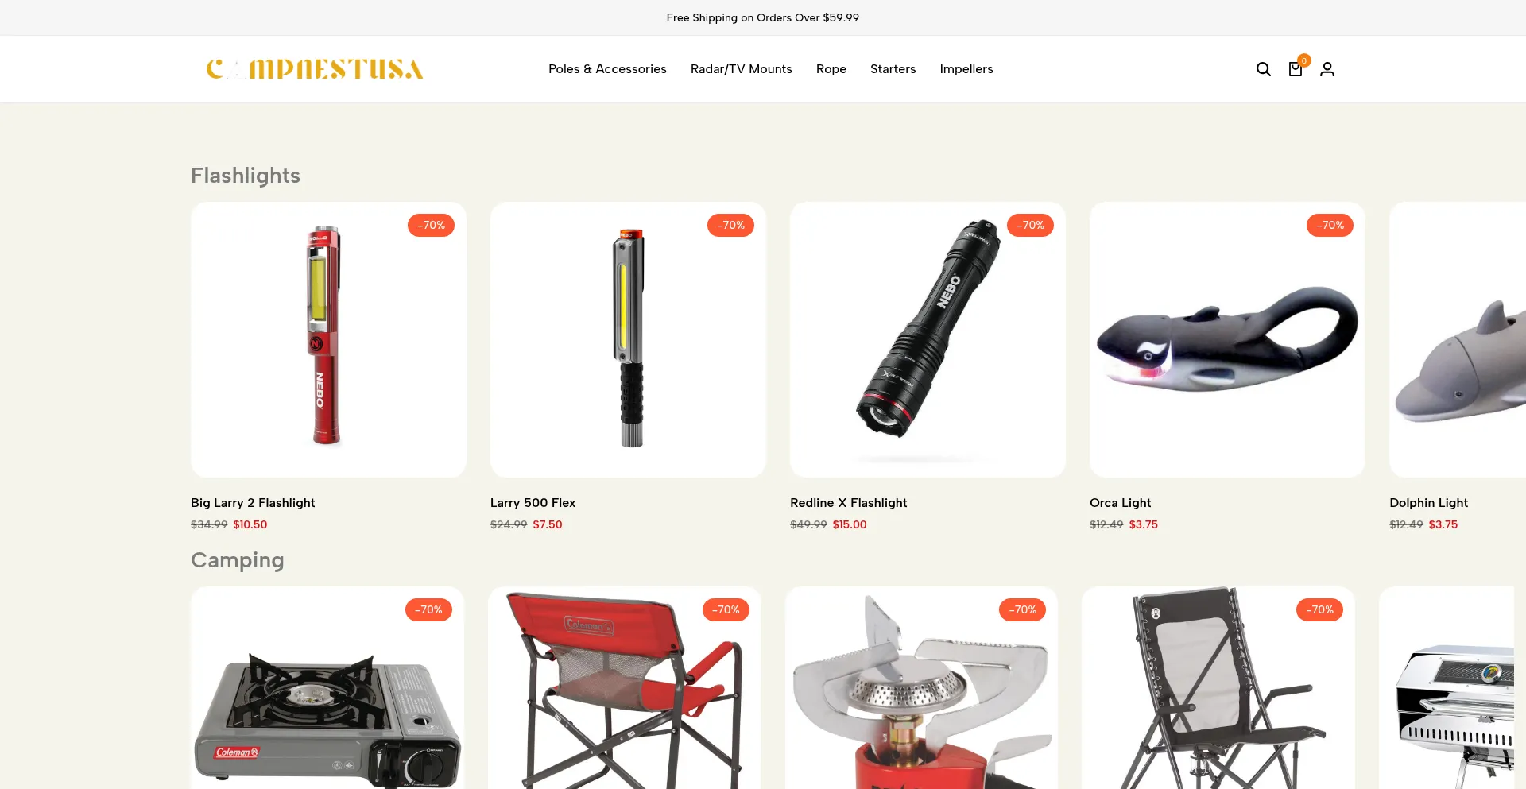Open Poles & Accessories menu
The image size is (1526, 789).
coord(607,69)
